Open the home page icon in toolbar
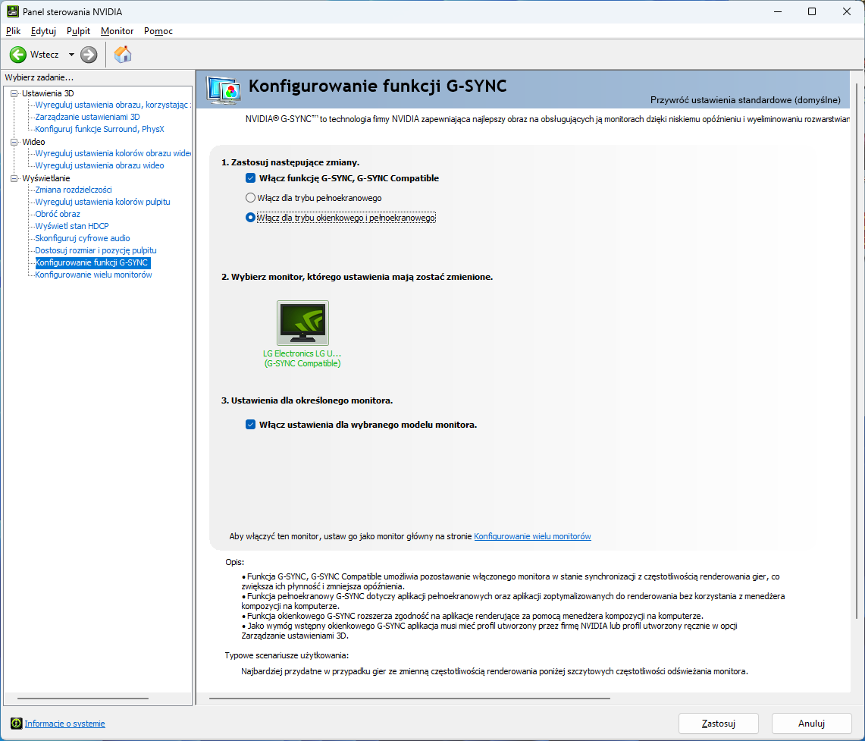This screenshot has height=741, width=865. [123, 54]
